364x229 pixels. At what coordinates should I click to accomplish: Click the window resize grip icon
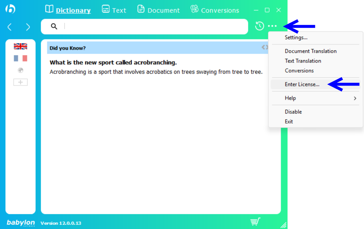tap(283, 225)
